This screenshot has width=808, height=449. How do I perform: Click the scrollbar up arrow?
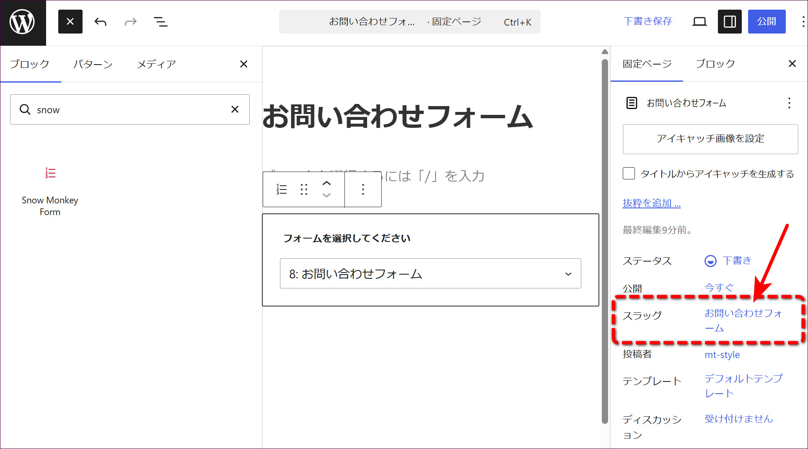[x=605, y=52]
